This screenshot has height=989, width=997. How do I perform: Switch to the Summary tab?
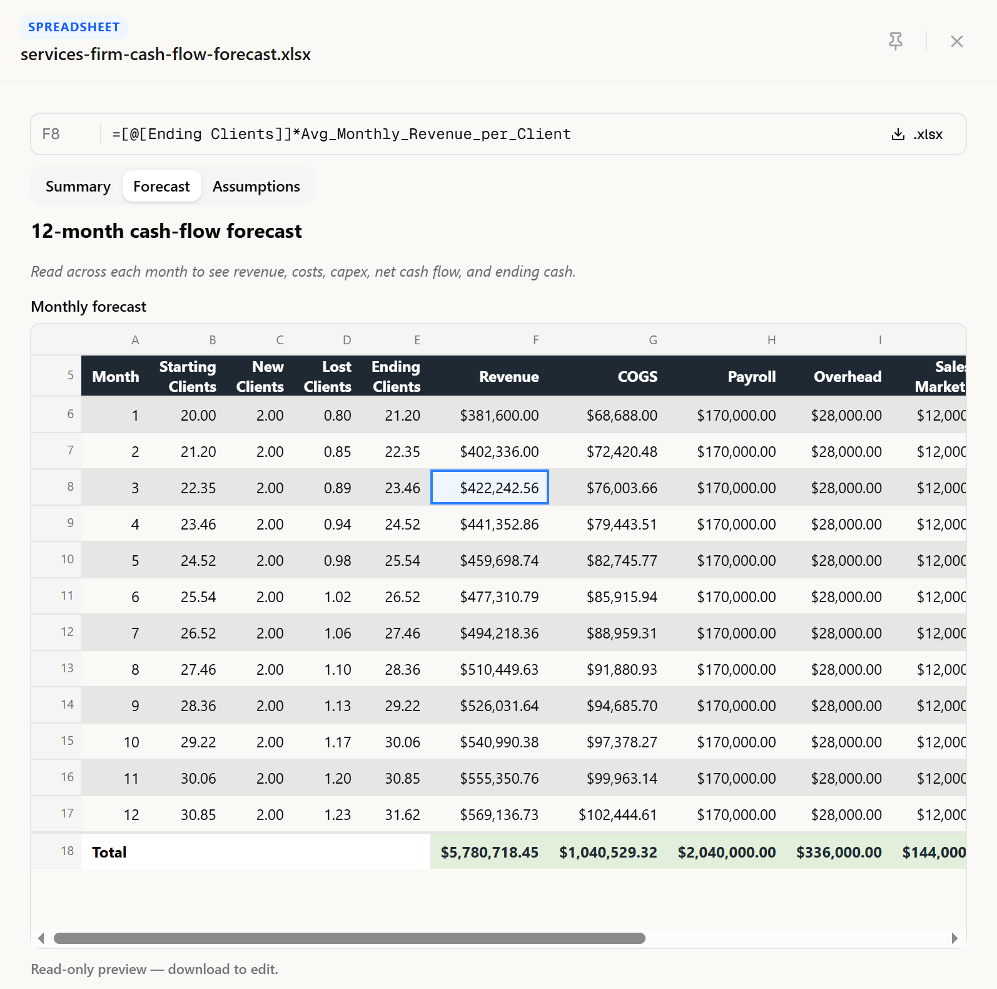pyautogui.click(x=78, y=187)
